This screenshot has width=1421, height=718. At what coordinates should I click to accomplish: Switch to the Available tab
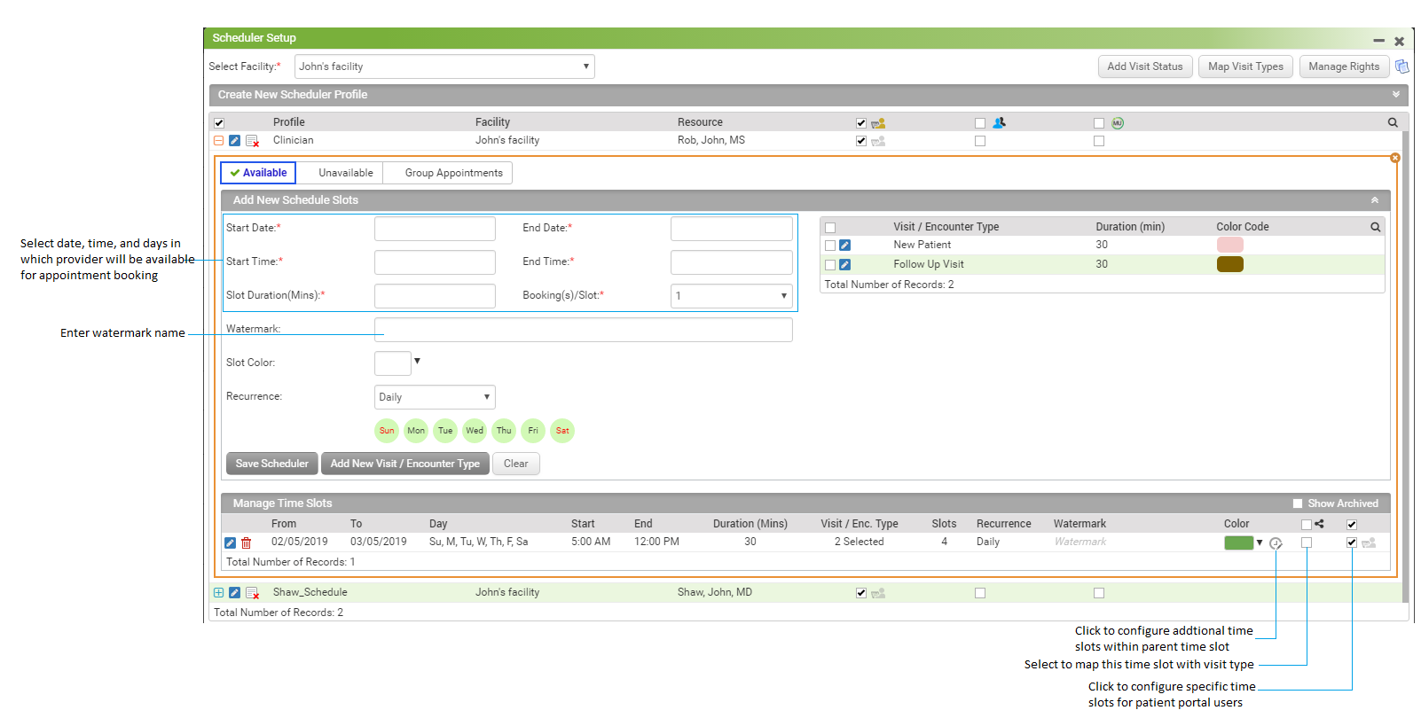tap(258, 173)
